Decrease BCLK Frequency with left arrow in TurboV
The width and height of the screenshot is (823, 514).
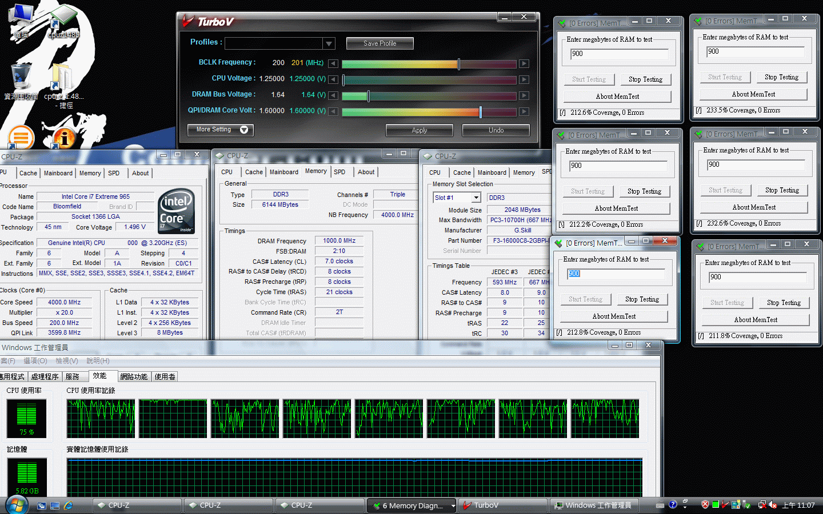click(x=333, y=63)
